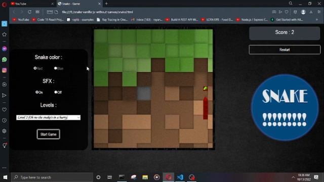The image size is (324, 182).
Task: Switch to the YouTube tab
Action: pos(31,4)
